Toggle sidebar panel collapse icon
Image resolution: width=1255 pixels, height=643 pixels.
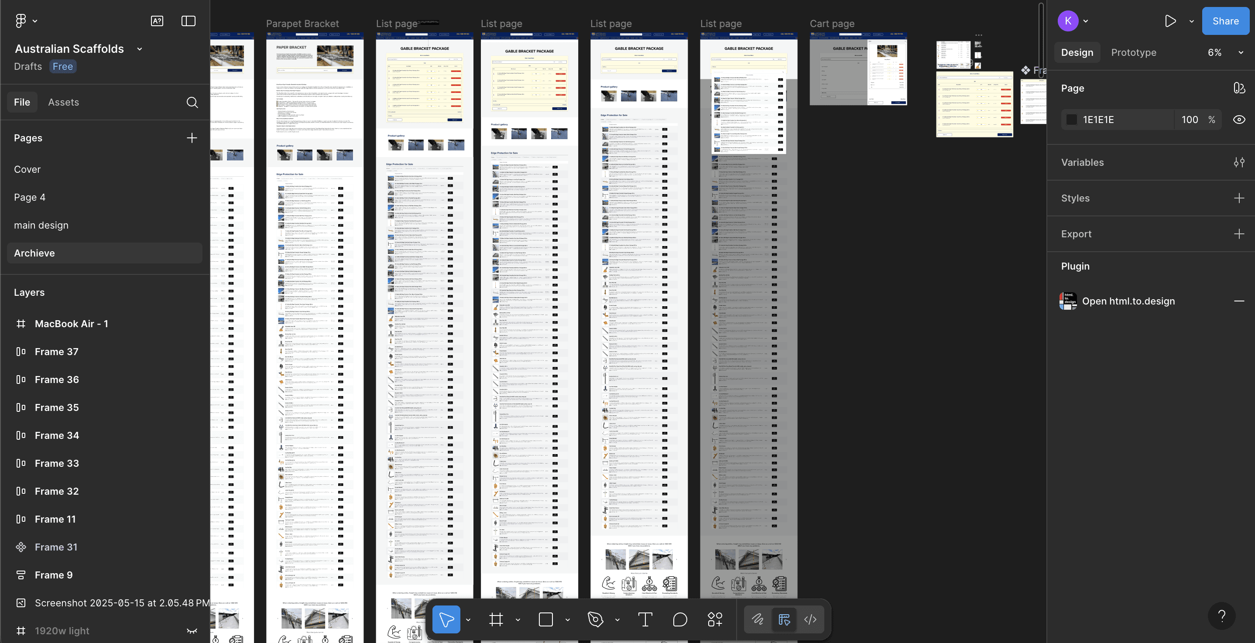[x=188, y=21]
